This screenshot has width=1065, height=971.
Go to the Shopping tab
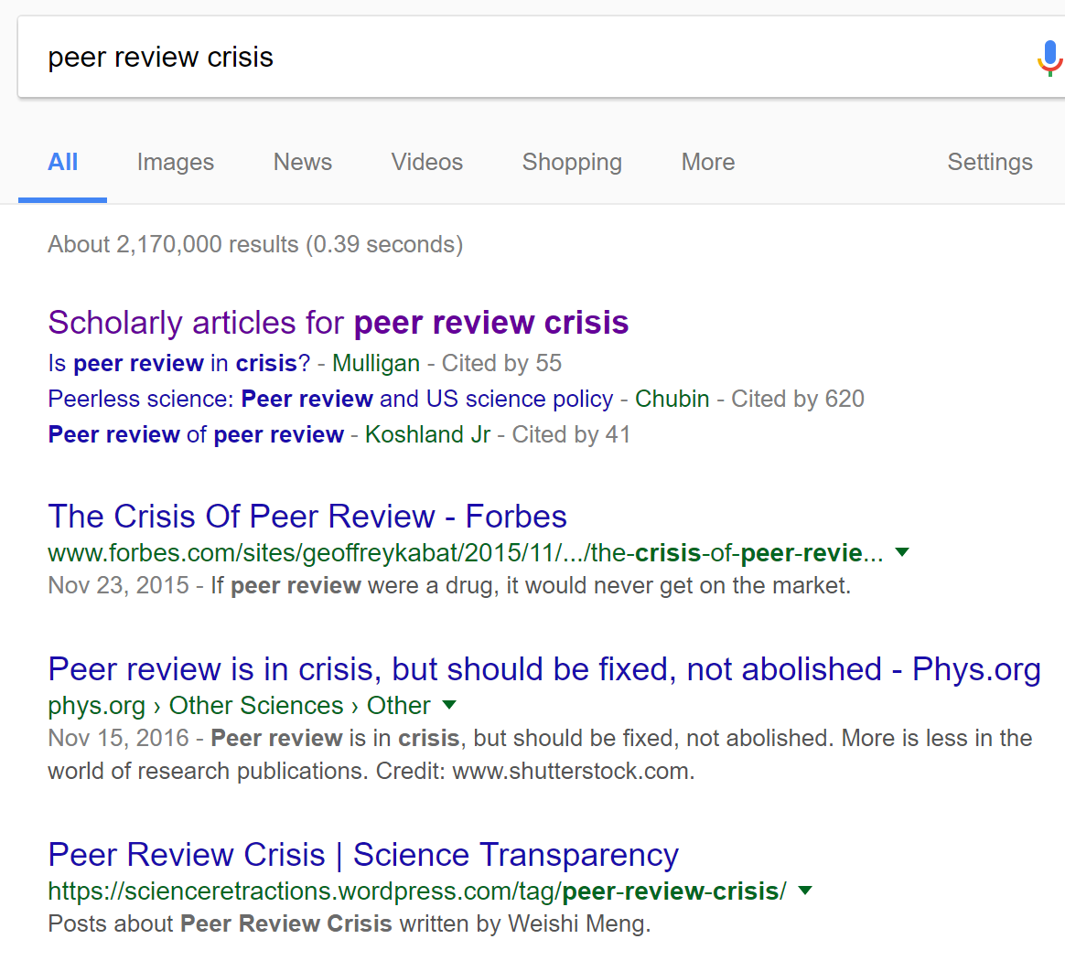pos(572,162)
